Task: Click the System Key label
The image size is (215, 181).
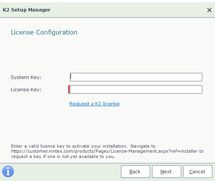Action: click(x=26, y=77)
